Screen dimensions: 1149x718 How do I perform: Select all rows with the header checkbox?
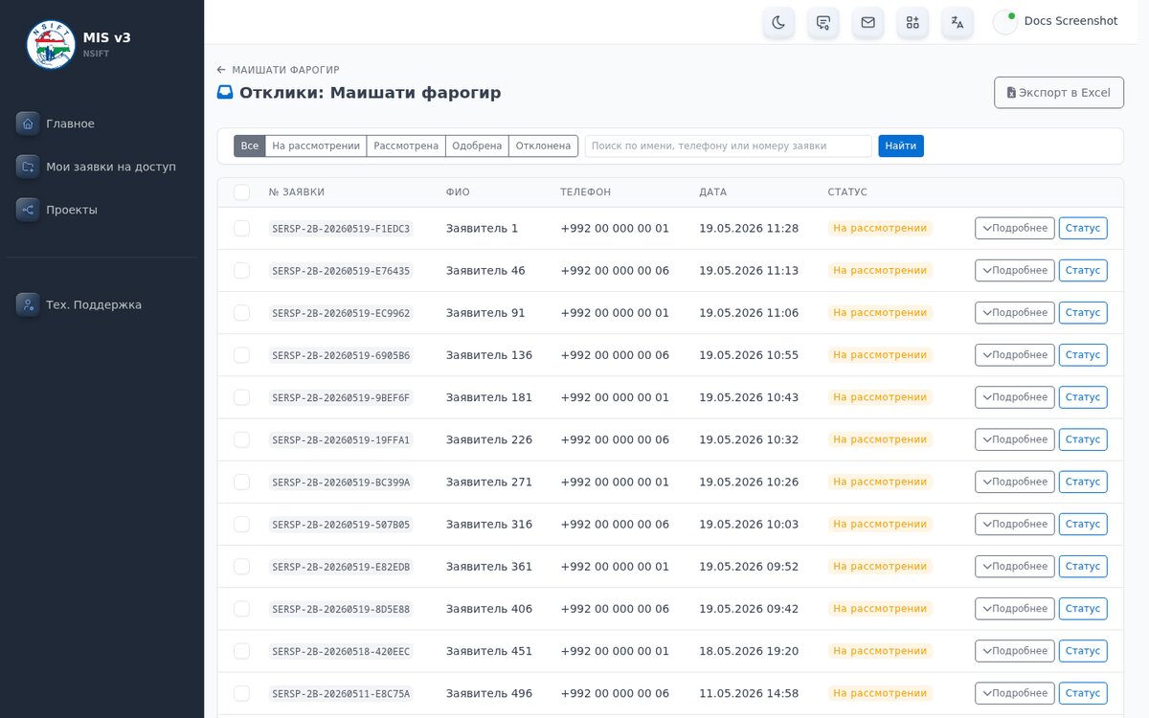[241, 192]
